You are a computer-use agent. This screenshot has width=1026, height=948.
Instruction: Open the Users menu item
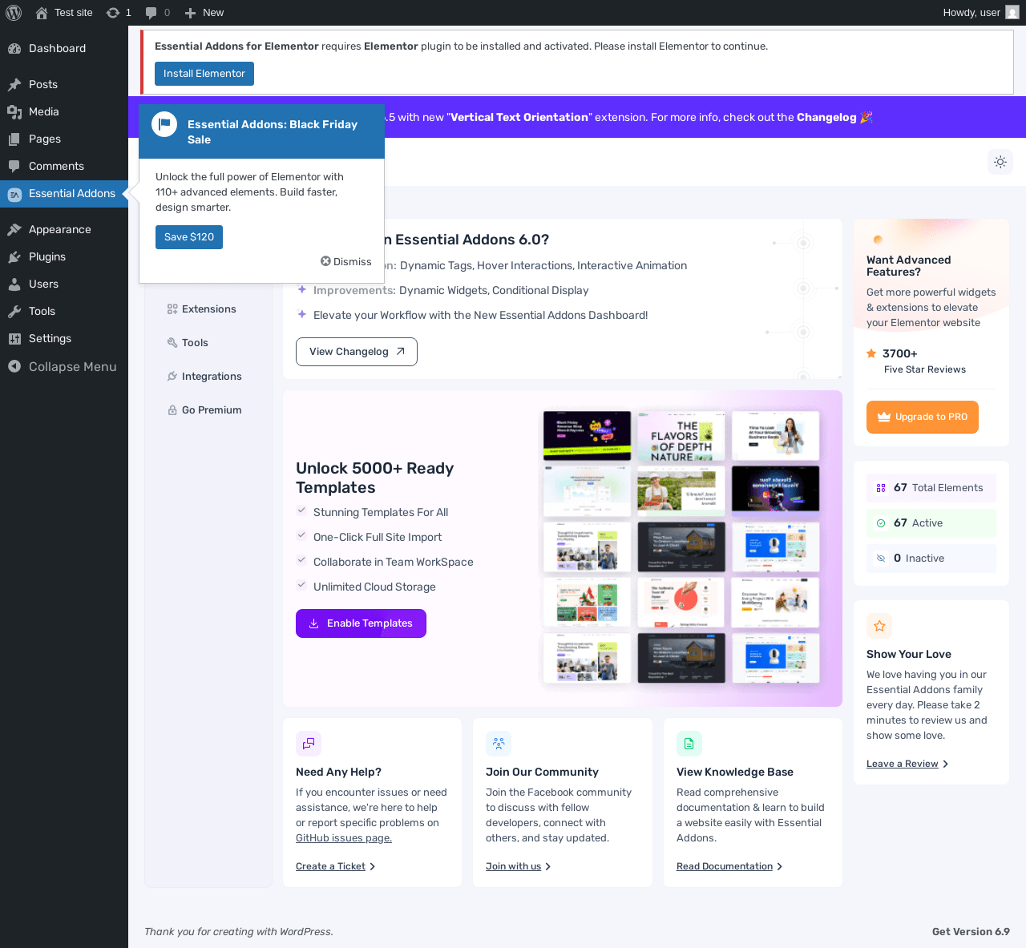point(64,284)
